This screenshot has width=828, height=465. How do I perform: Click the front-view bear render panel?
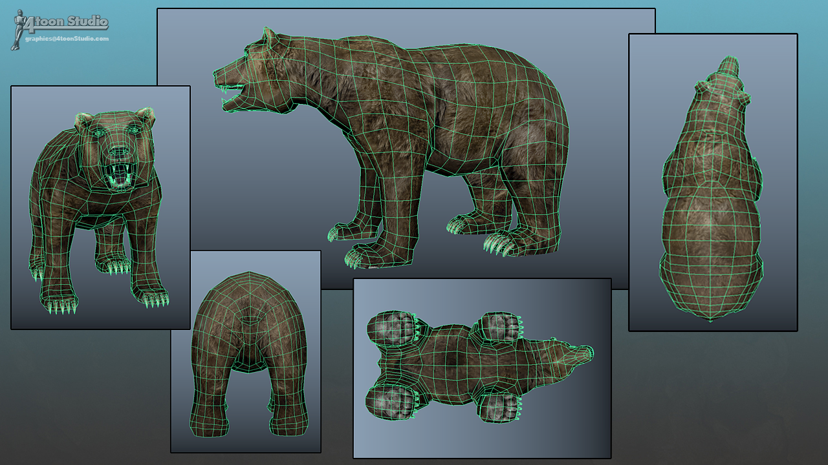tap(100, 207)
